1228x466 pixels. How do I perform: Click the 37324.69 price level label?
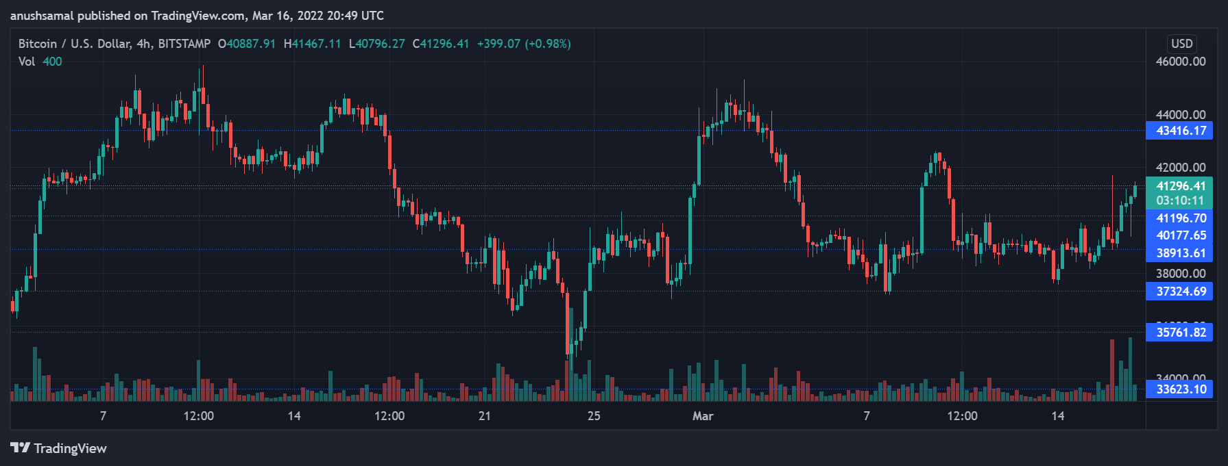pyautogui.click(x=1180, y=292)
